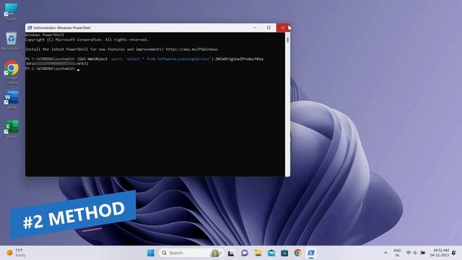
Task: Expand the hidden system tray icons
Action: click(385, 253)
